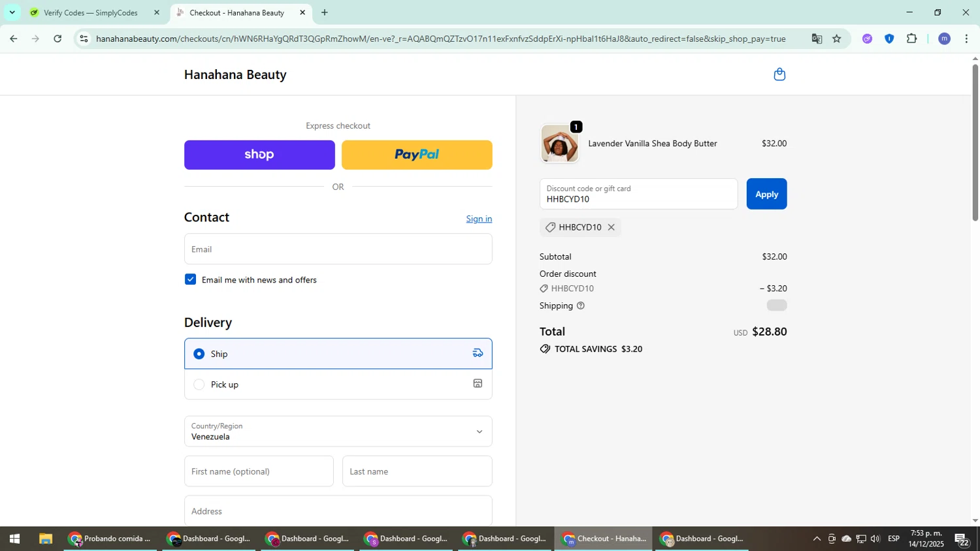Click the OneDrive cloud tray icon
Screen dimensions: 980x551
click(x=846, y=539)
